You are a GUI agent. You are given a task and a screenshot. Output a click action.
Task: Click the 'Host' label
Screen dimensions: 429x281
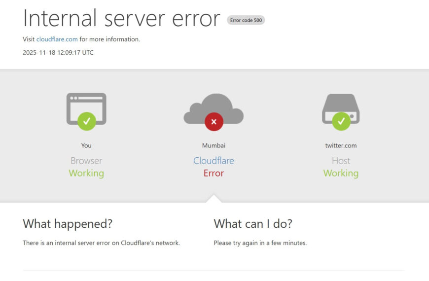[341, 161]
